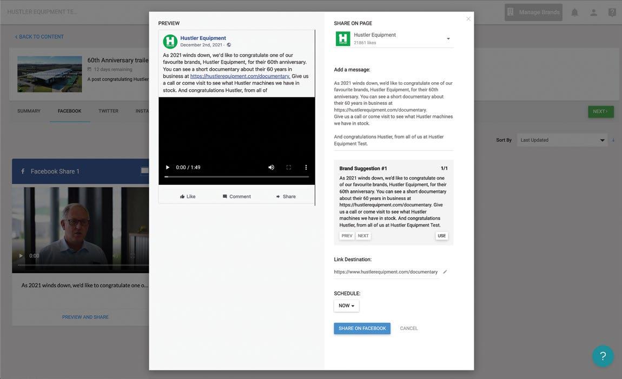
Task: Click CANCEL in the share dialog
Action: (x=408, y=328)
